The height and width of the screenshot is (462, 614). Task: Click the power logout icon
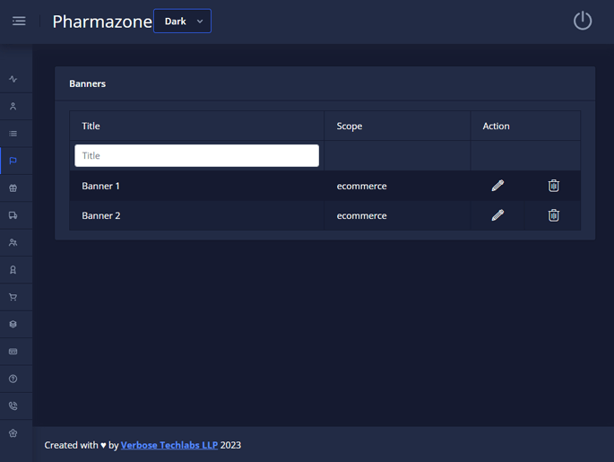click(x=583, y=21)
